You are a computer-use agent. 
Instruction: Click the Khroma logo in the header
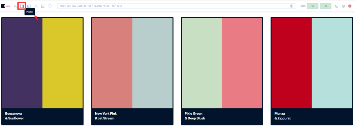click(x=3, y=6)
